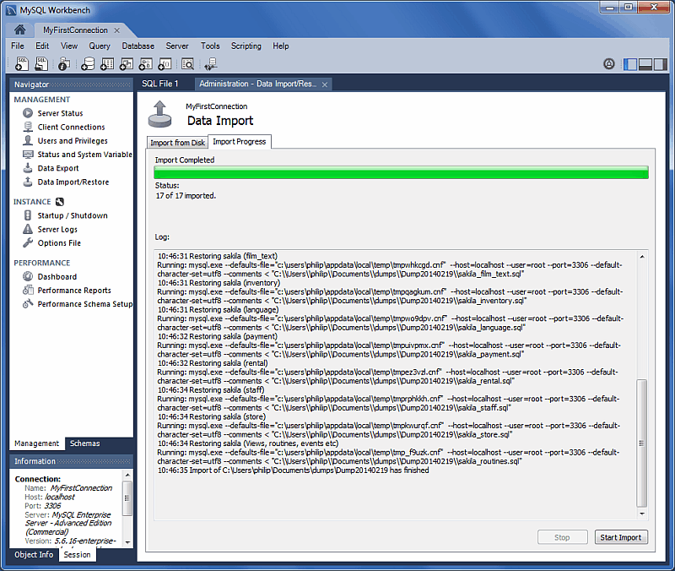This screenshot has width=675, height=571.
Task: Open Performance Reports in Navigator
Action: [x=74, y=291]
